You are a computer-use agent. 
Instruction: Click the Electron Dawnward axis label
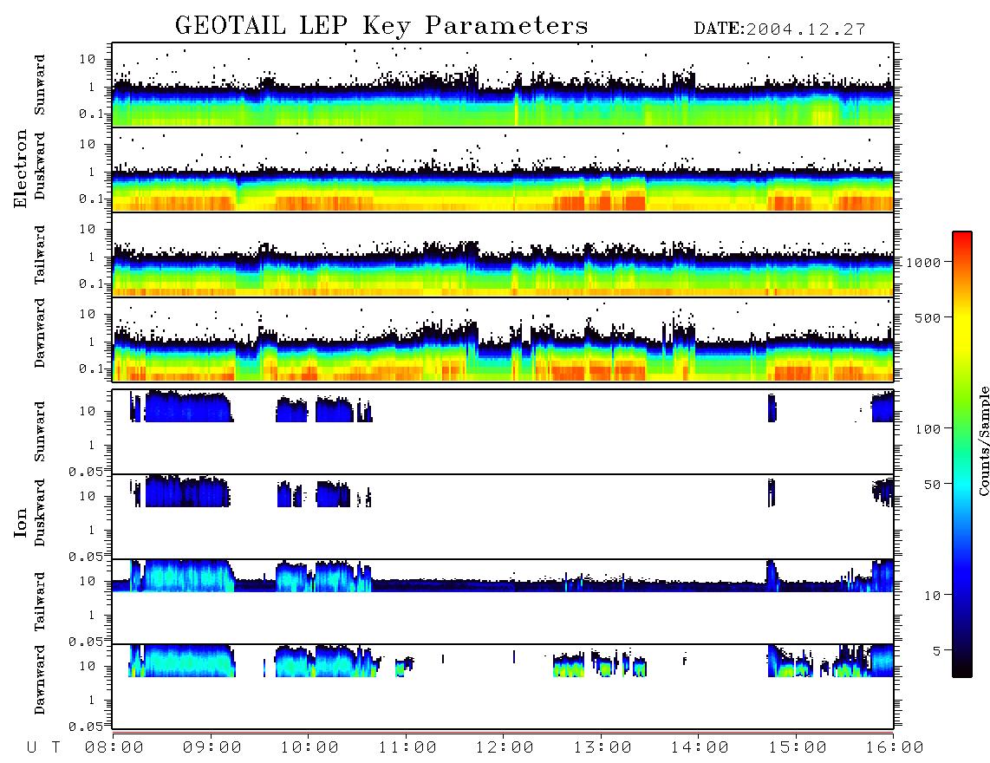coord(40,333)
